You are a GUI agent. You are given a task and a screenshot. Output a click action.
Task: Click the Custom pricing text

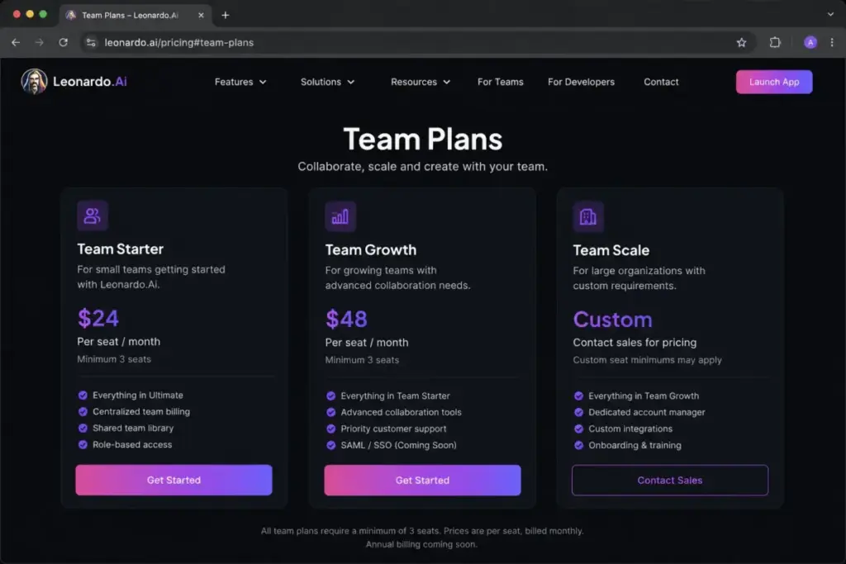(612, 320)
